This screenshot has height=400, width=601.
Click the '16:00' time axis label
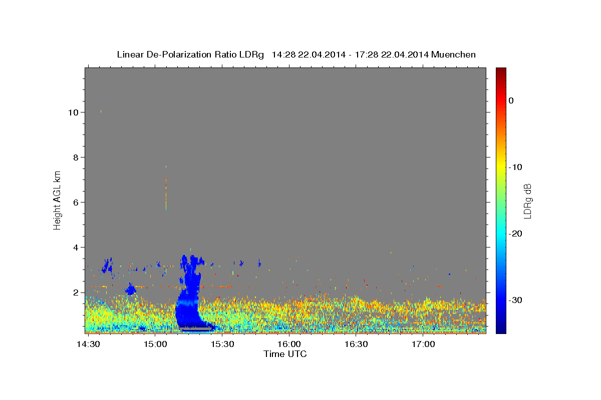tap(289, 345)
